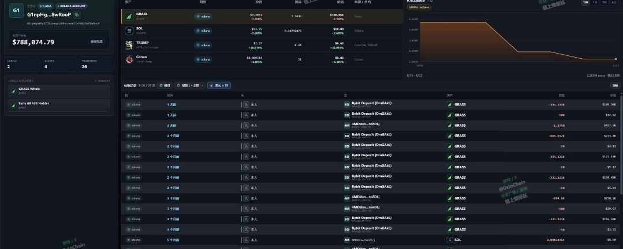Image resolution: width=623 pixels, height=249 pixels.
Task: Click the SOLANA chain tag in the header
Action: (45, 6)
